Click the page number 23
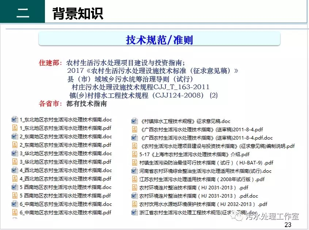The height and width of the screenshot is (230, 309). [288, 225]
